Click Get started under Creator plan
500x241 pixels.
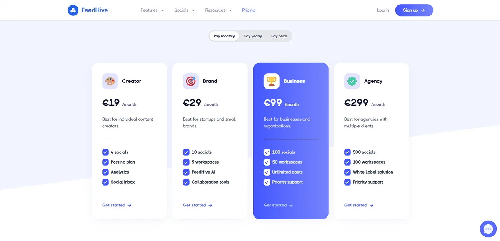click(113, 205)
